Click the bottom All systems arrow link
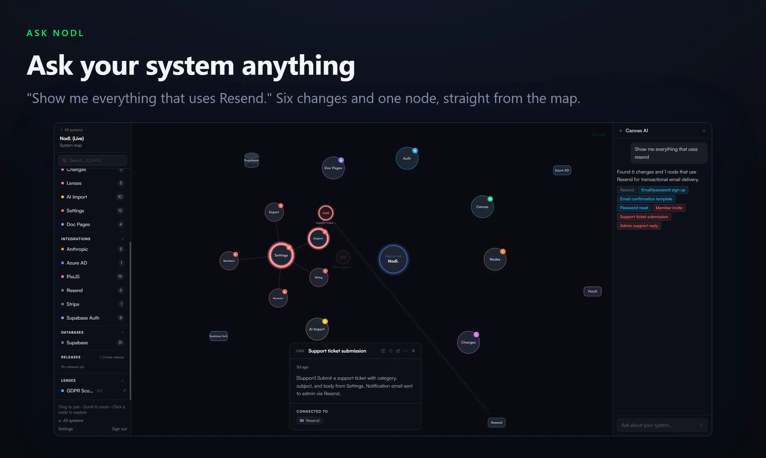Viewport: 766px width, 458px height. pos(71,421)
